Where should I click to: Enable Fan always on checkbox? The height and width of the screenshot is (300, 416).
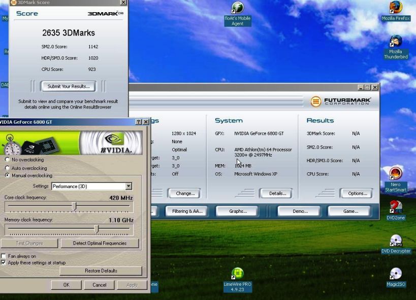coord(4,256)
